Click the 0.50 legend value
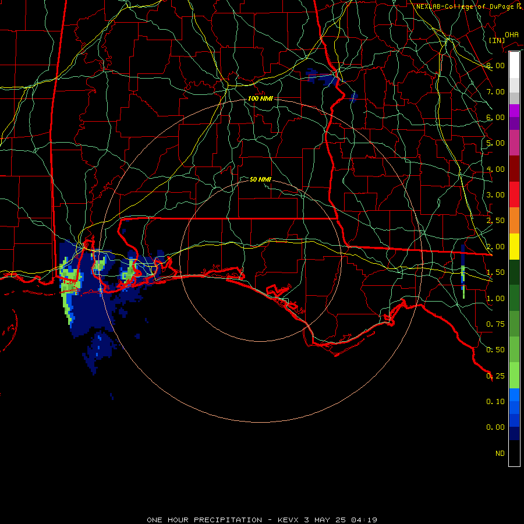Image resolution: width=524 pixels, height=524 pixels. pyautogui.click(x=495, y=350)
